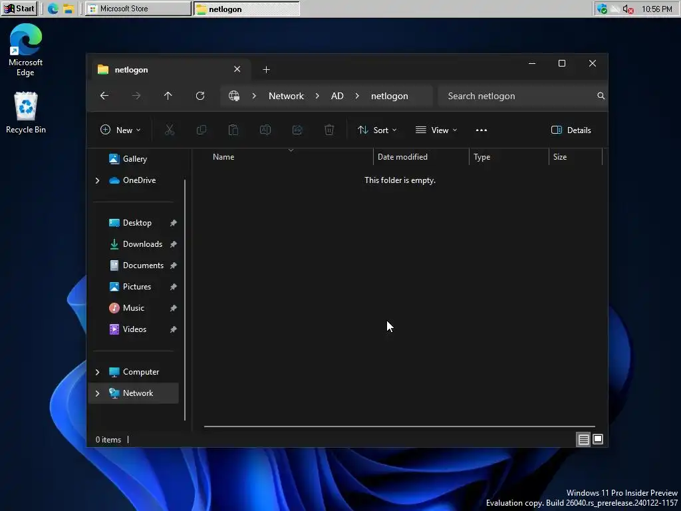Click the Share icon in toolbar
The width and height of the screenshot is (681, 511).
[297, 130]
